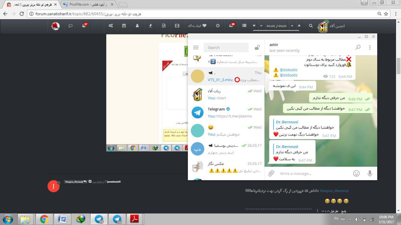Click پاسخ to reply to post
This screenshot has width=401, height=225.
pos(343,211)
